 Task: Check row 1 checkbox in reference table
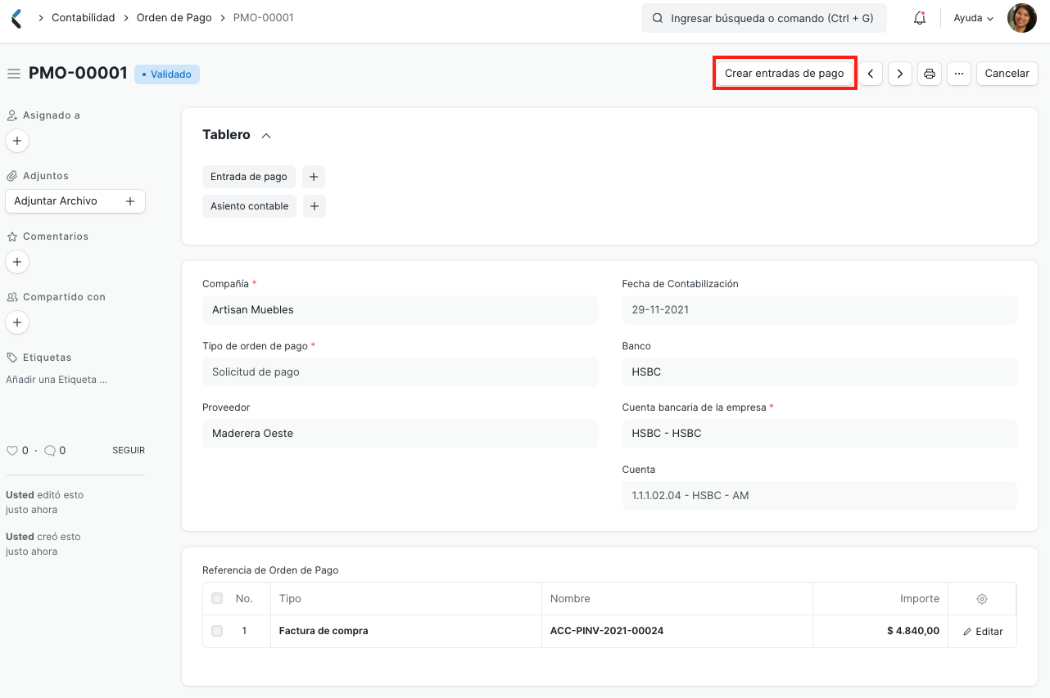coord(217,631)
